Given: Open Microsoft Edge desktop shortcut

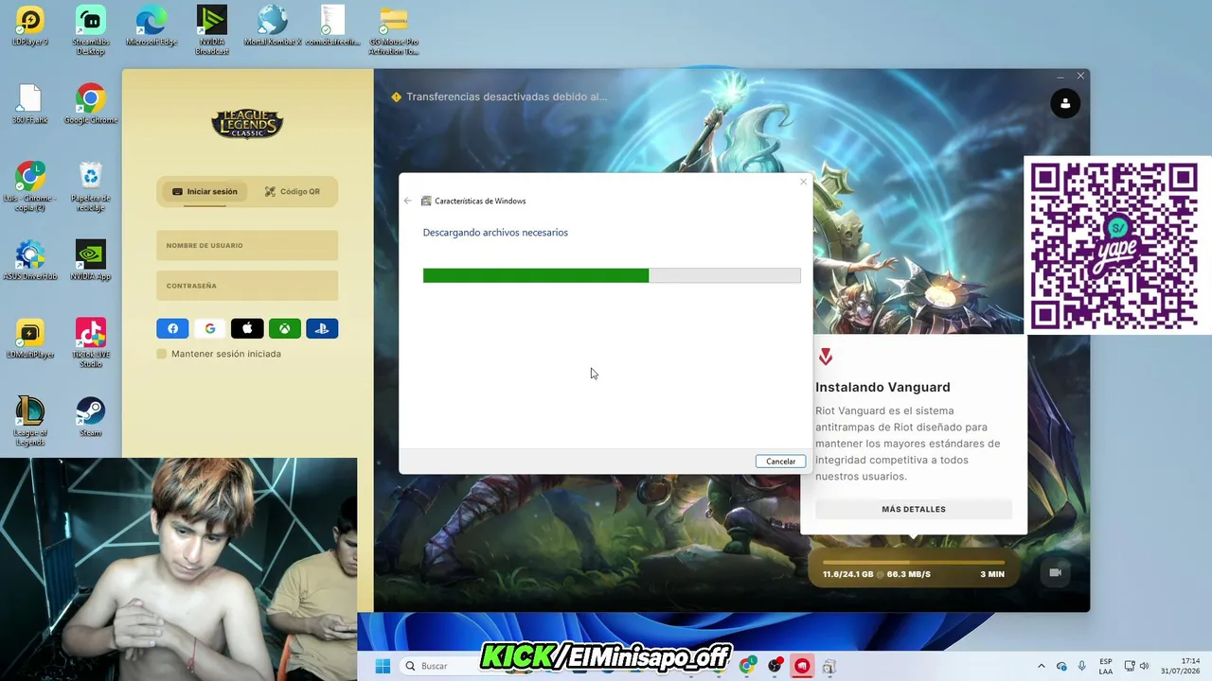Looking at the screenshot, I should (x=151, y=26).
